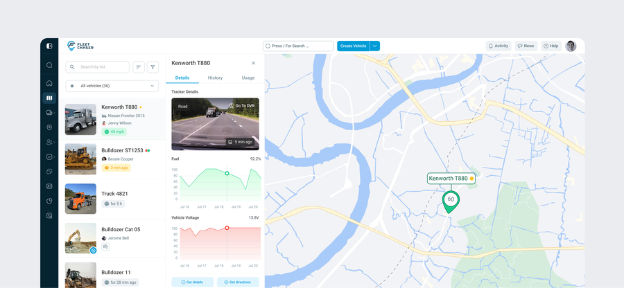Select the Truck 4821 photo
Viewport: 624px width, 288px height.
81,199
